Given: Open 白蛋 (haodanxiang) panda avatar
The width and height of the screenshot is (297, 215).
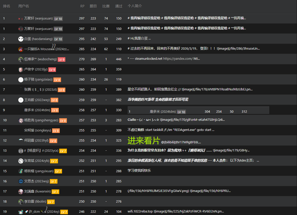Looking at the screenshot, I should [21, 39].
